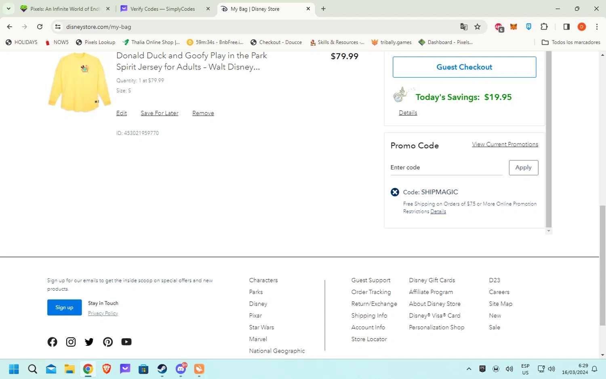Image resolution: width=606 pixels, height=379 pixels.
Task: Open Google Translate page icon
Action: pyautogui.click(x=464, y=27)
